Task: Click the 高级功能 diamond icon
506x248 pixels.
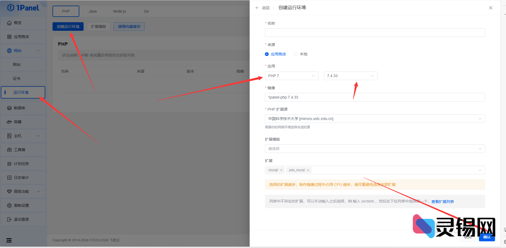Action: click(x=9, y=192)
